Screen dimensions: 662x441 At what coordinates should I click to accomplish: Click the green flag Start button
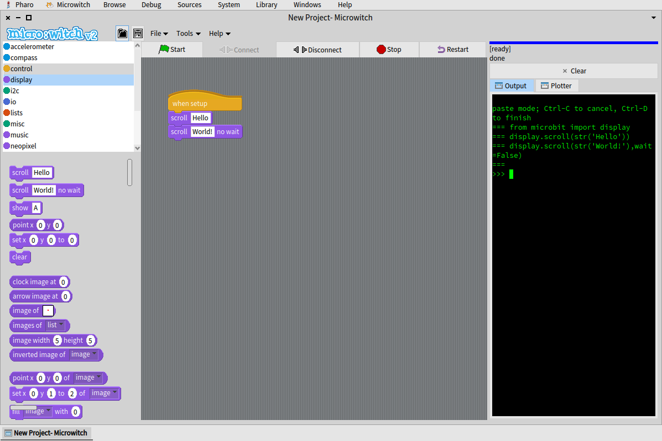point(172,49)
